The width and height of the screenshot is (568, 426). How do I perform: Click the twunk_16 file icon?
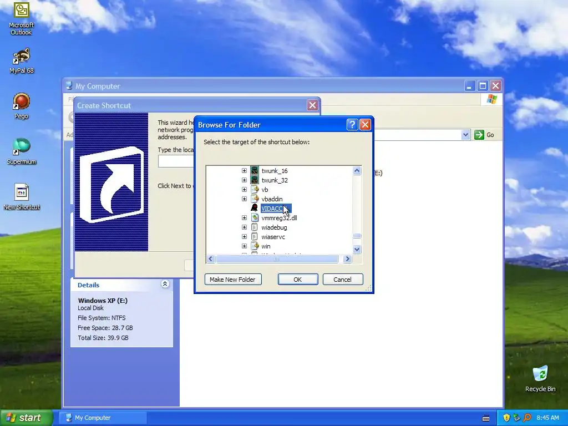(x=255, y=171)
